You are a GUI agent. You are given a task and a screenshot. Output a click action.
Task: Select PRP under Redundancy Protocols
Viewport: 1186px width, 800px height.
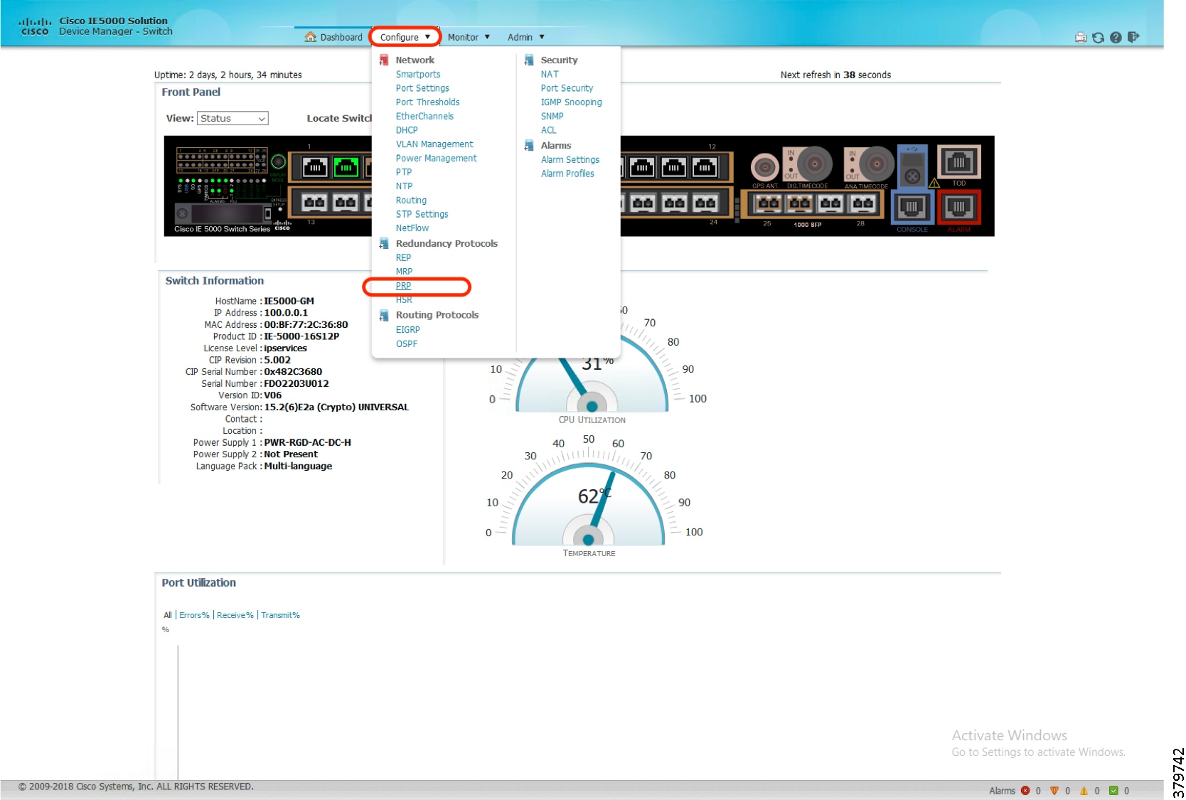[403, 286]
